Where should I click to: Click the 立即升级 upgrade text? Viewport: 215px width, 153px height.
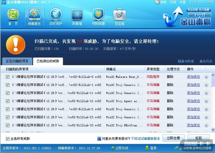[122, 148]
